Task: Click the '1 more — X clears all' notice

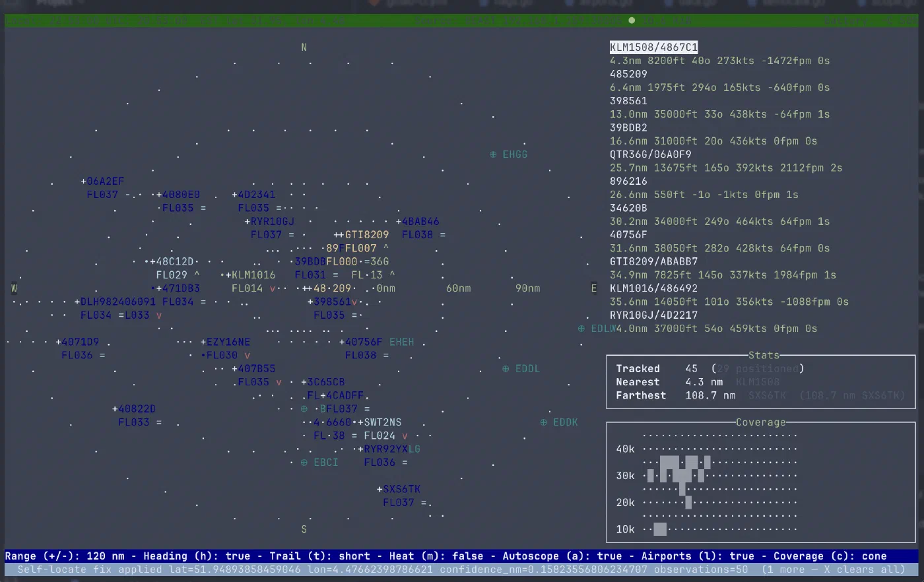Action: tap(833, 569)
